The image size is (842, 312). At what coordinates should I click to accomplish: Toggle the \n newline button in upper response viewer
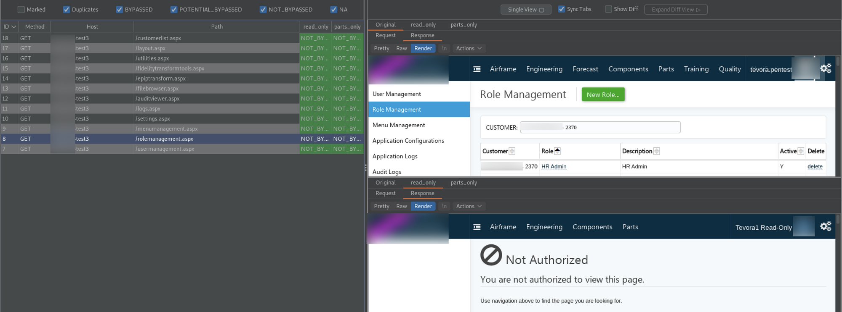444,48
